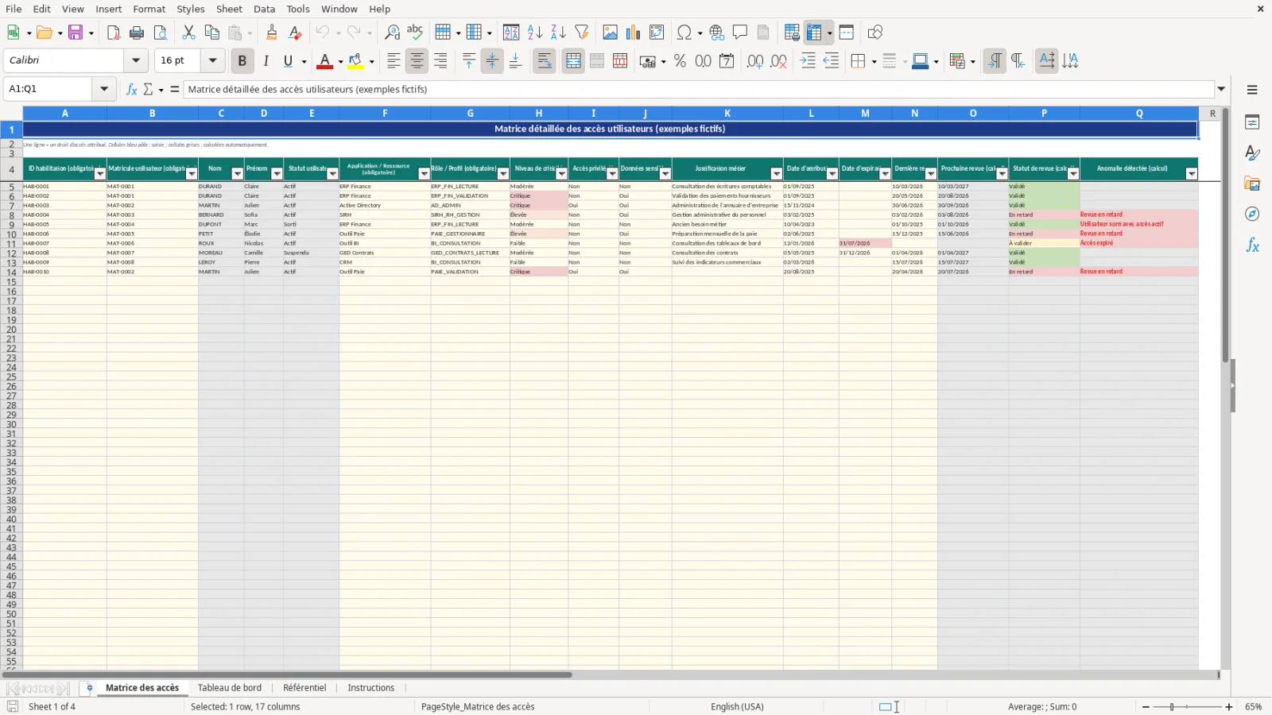Click column header K
This screenshot has height=715, width=1272.
pyautogui.click(x=727, y=114)
